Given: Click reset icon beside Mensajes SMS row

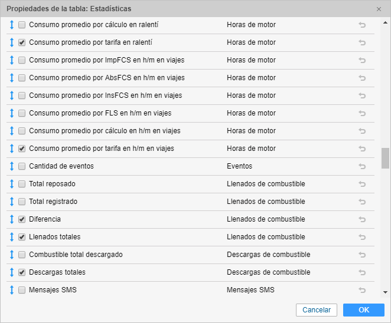Looking at the screenshot, I should coord(362,290).
